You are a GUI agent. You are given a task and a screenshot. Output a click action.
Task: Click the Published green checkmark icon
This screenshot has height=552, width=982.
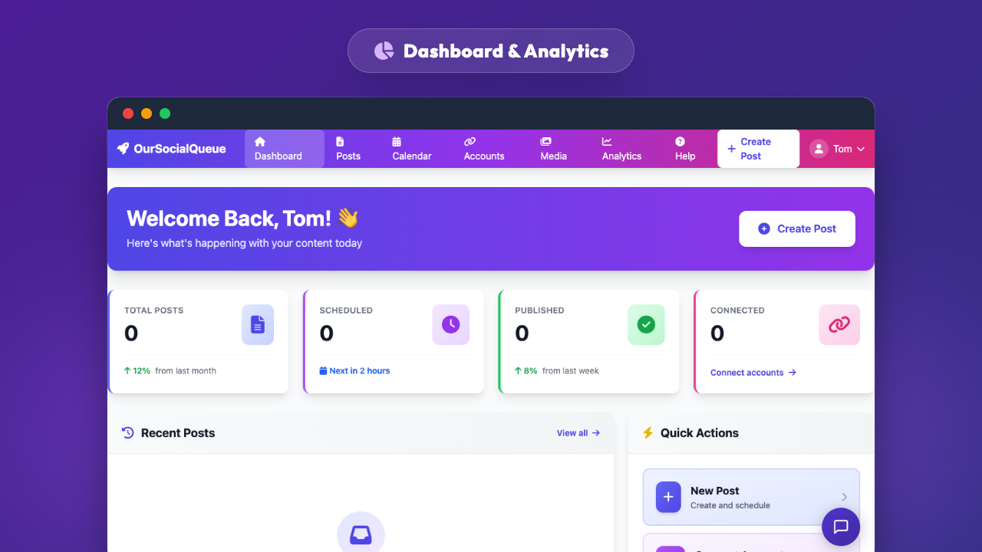coord(646,324)
